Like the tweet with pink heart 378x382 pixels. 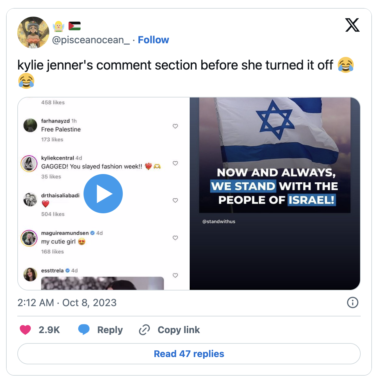[25, 330]
